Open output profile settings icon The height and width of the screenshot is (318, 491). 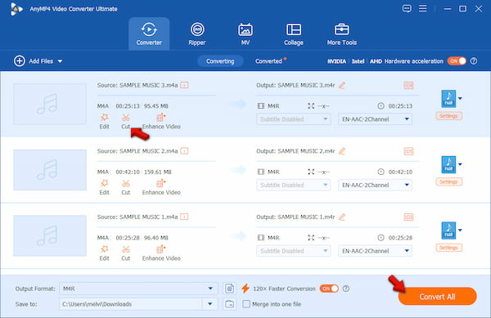click(229, 289)
